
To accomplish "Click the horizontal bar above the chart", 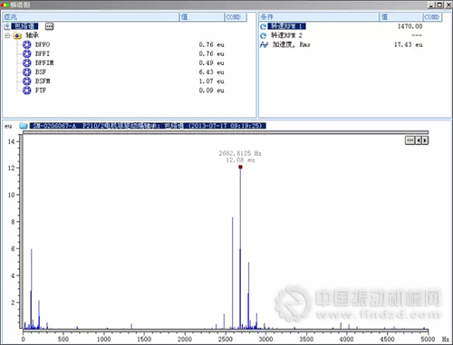I will pos(226,132).
